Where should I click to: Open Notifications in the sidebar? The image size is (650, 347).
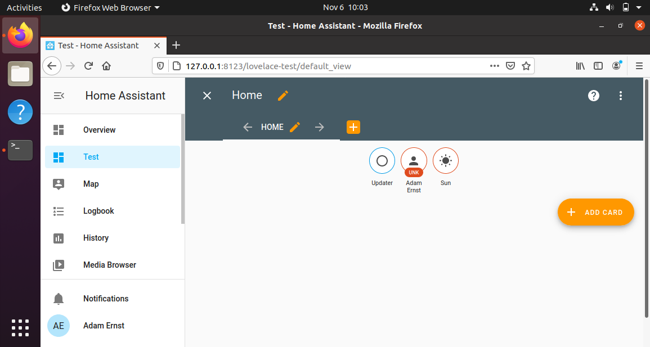(113, 299)
